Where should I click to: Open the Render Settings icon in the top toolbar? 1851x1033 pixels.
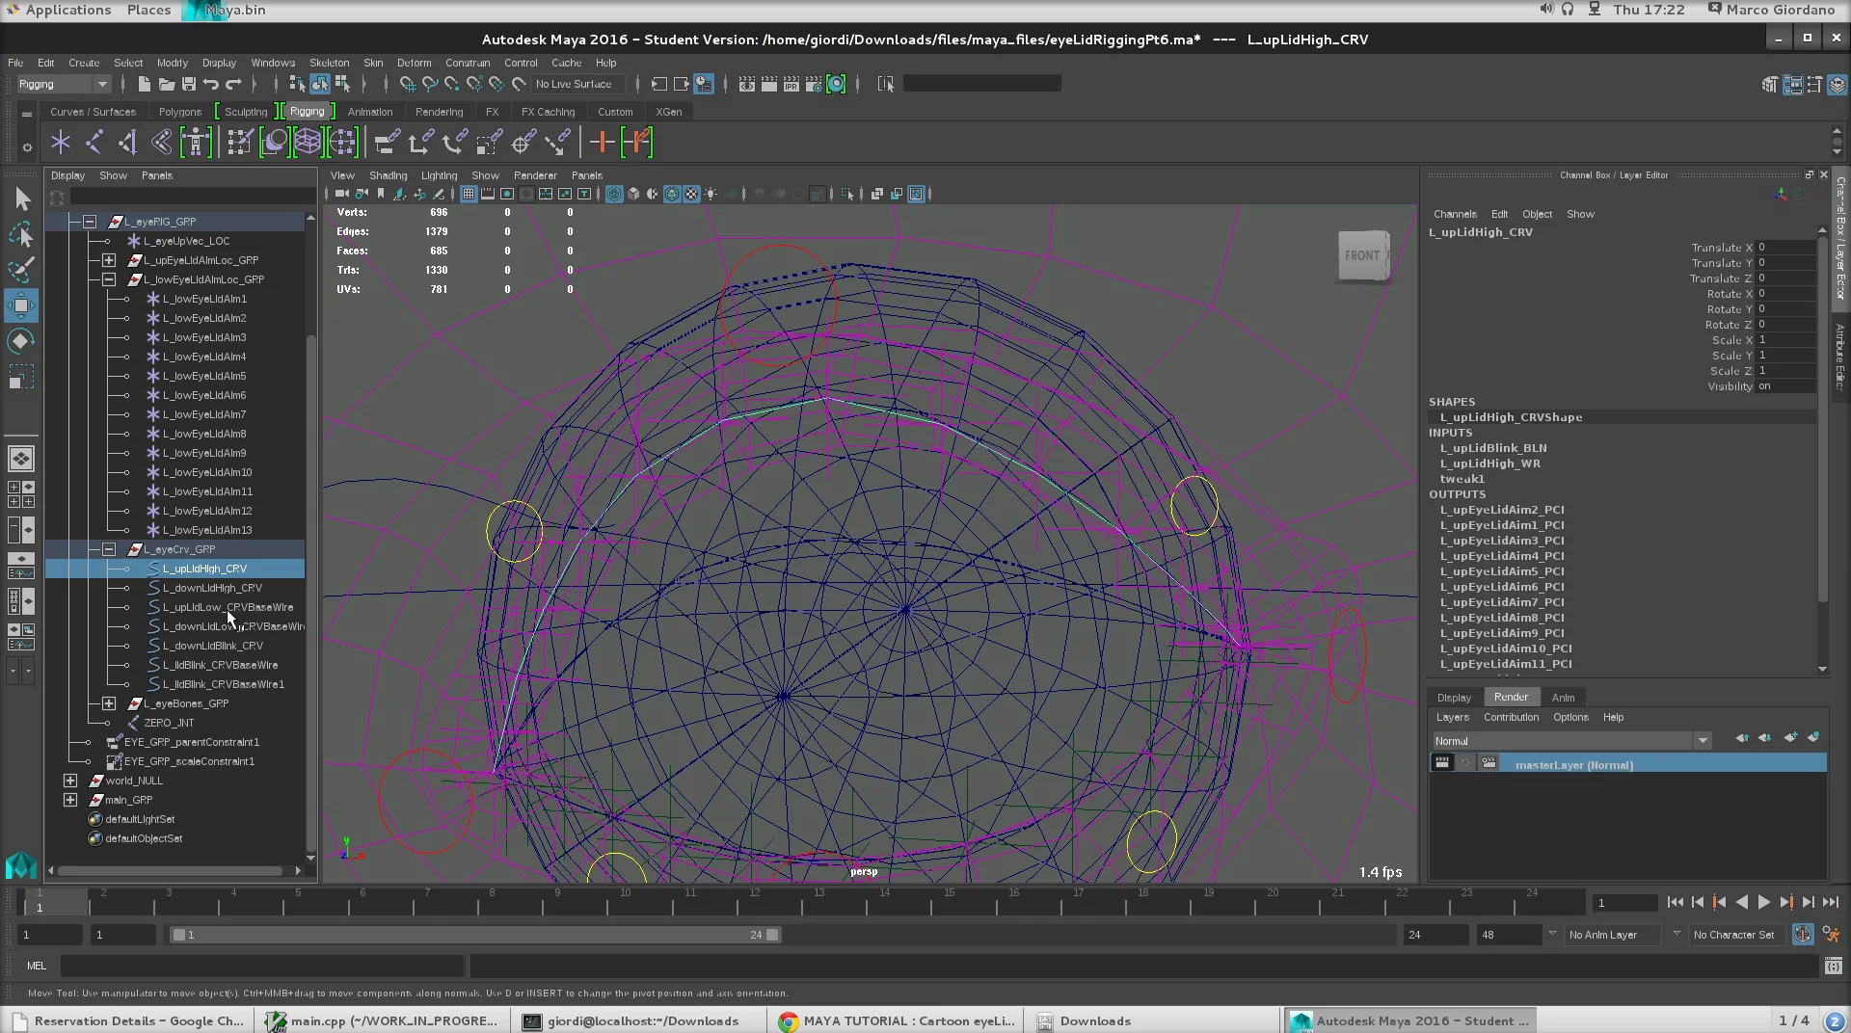[815, 84]
